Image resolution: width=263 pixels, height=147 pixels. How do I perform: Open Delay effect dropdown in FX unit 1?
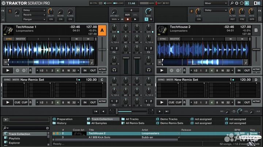point(34,10)
